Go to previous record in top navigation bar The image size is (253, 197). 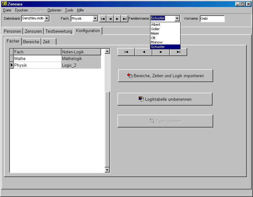tap(110, 19)
